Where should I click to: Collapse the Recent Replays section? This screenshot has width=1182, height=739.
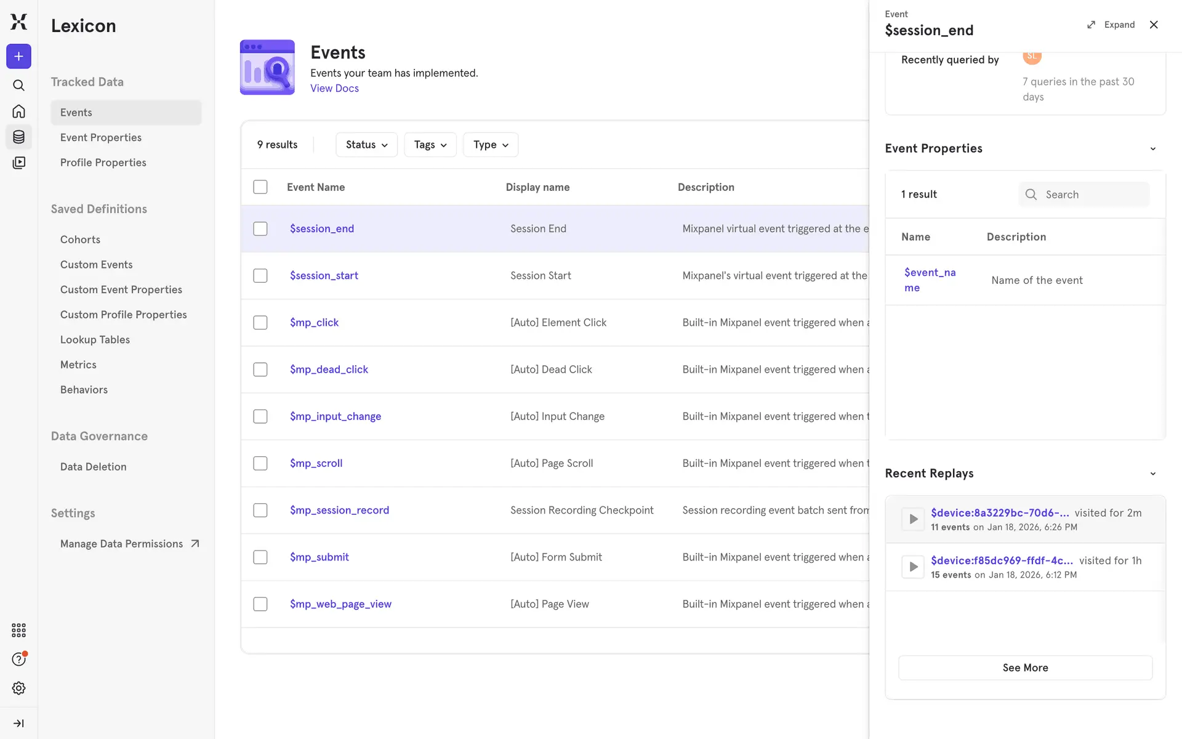pos(1152,474)
